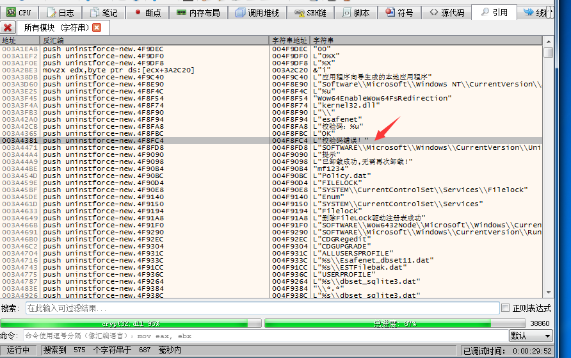
Task: Select the 引用 references tab
Action: pyautogui.click(x=494, y=12)
